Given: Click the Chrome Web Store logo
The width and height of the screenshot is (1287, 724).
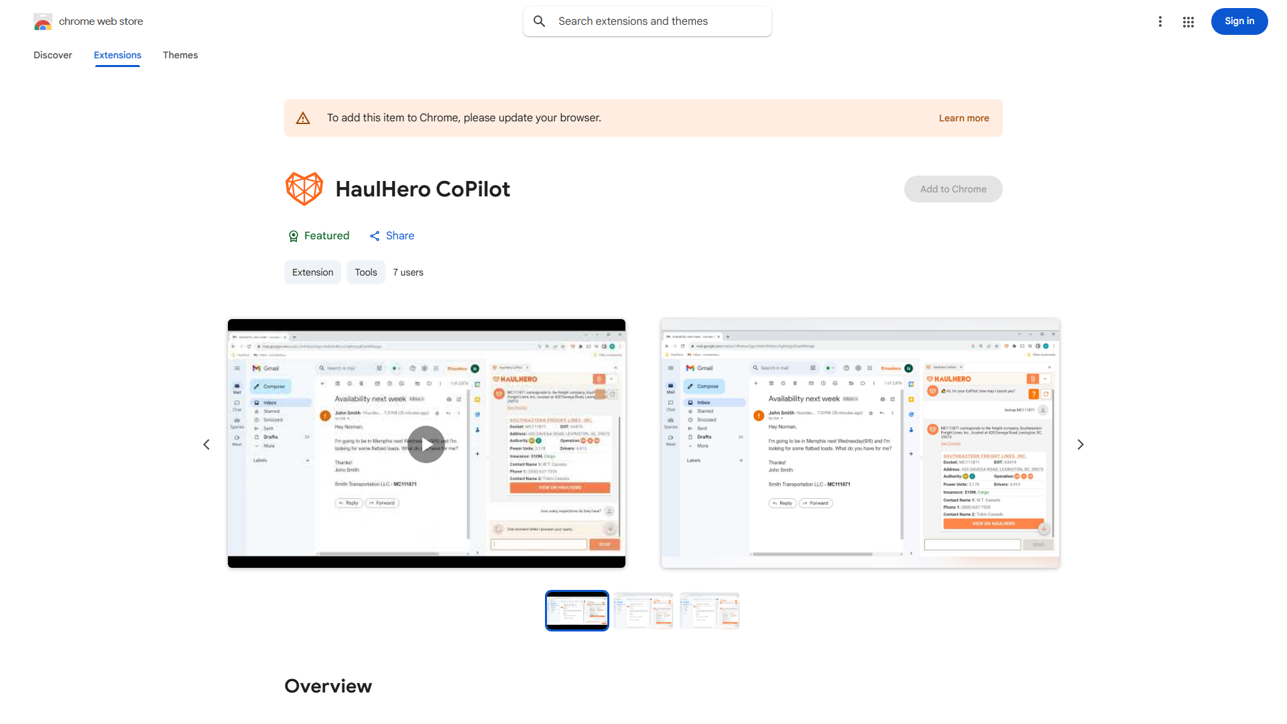Looking at the screenshot, I should (43, 21).
